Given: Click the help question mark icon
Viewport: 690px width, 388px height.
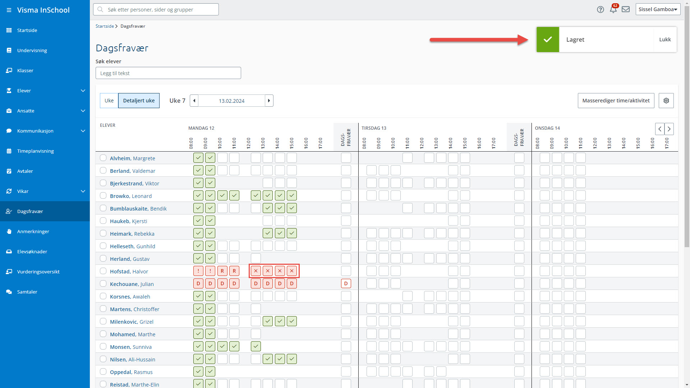Looking at the screenshot, I should tap(600, 9).
